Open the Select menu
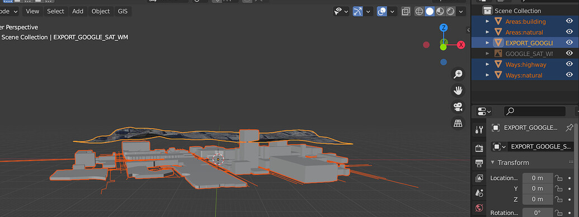 click(x=55, y=11)
